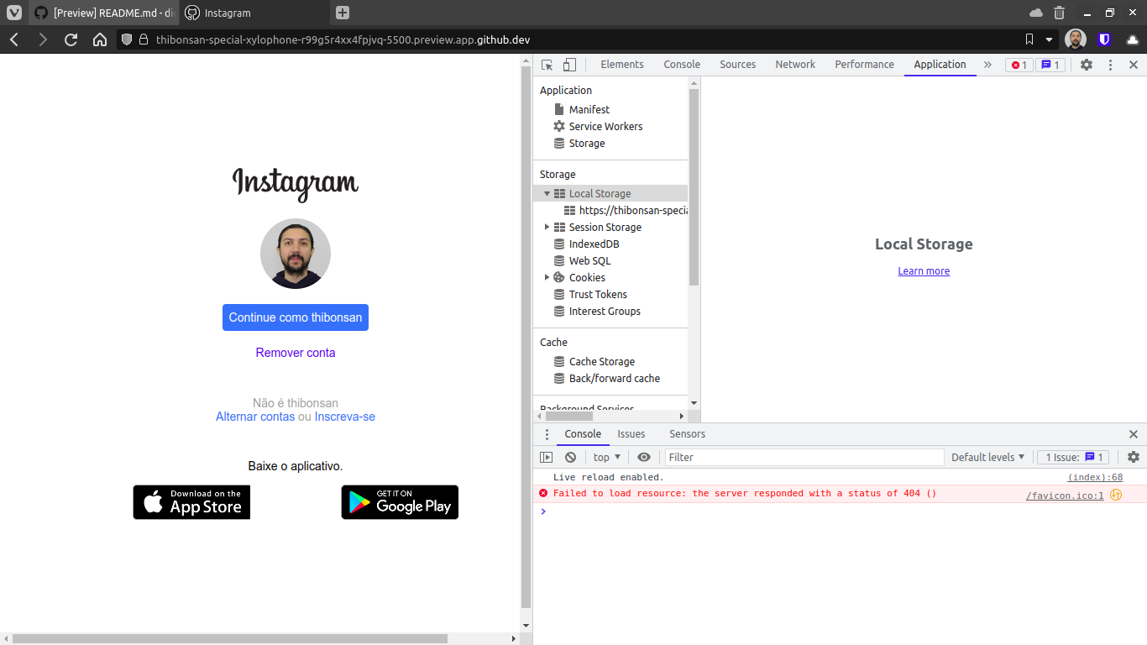Go to the home page icon
This screenshot has width=1147, height=645.
(x=100, y=39)
